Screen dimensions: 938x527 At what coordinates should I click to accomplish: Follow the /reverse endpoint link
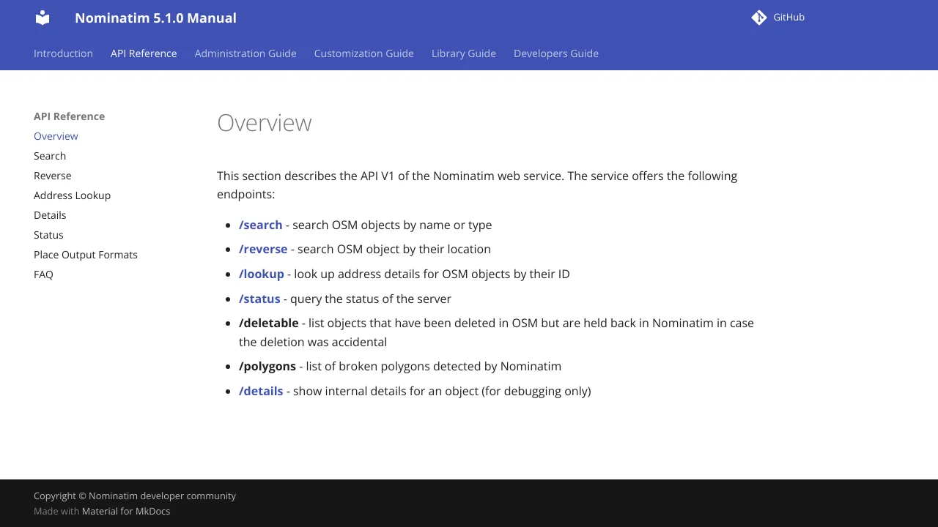pos(263,249)
